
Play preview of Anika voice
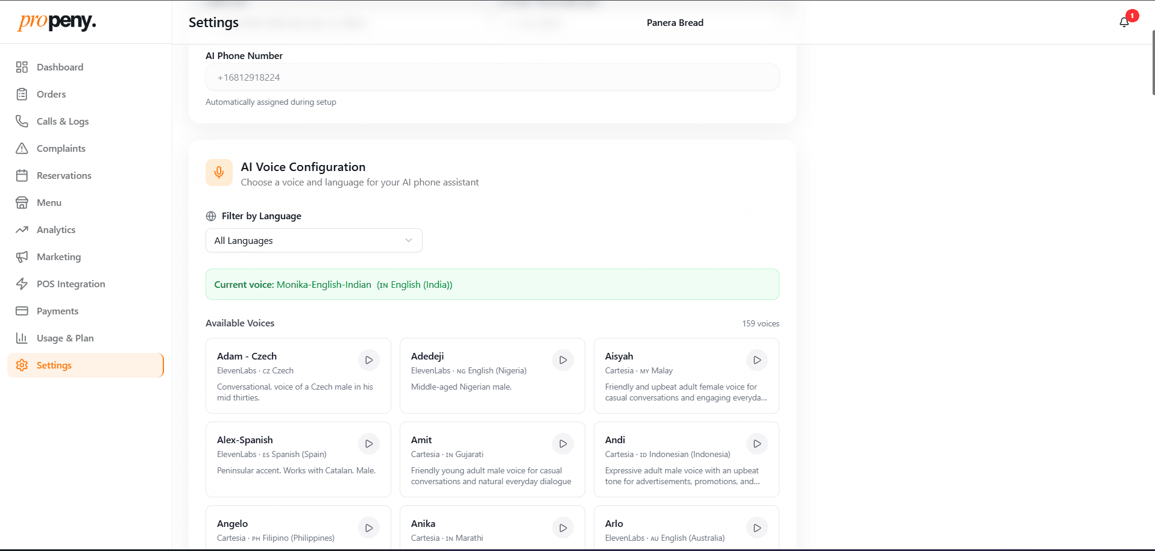pyautogui.click(x=563, y=528)
